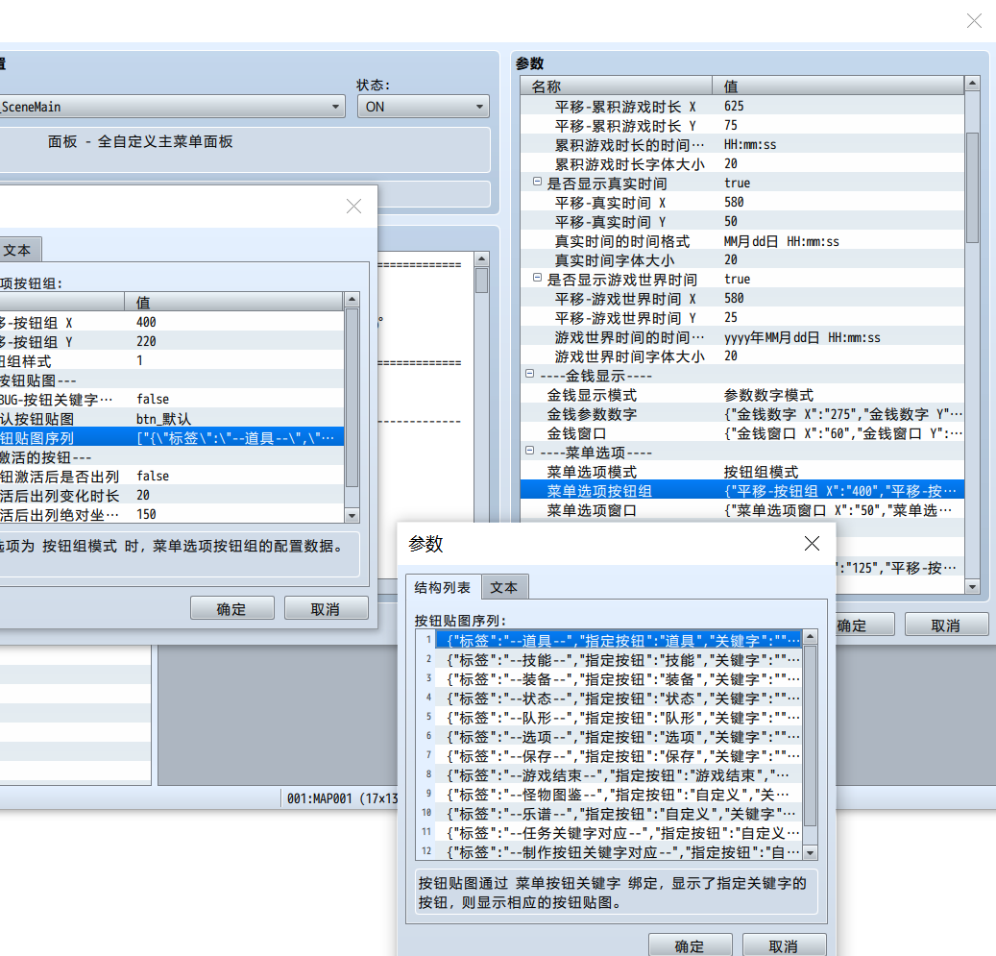Select 活后出列变化时长 20 row

(x=172, y=495)
